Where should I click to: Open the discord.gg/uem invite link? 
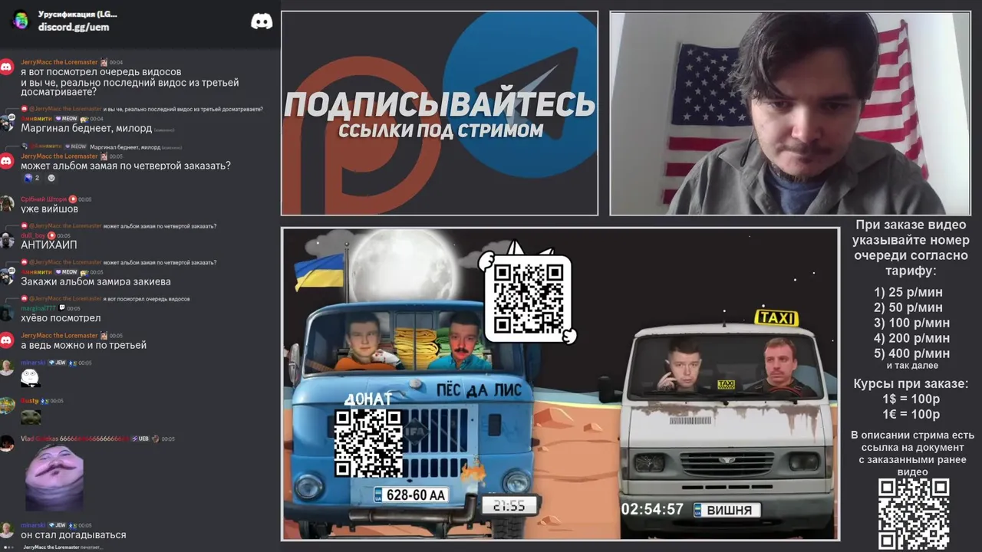click(x=74, y=27)
